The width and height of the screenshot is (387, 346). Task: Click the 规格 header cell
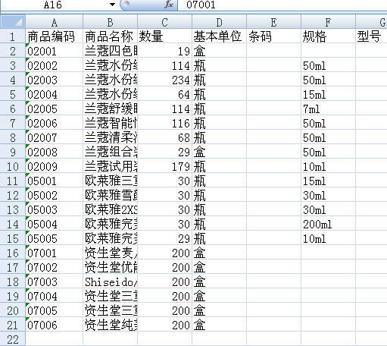328,36
